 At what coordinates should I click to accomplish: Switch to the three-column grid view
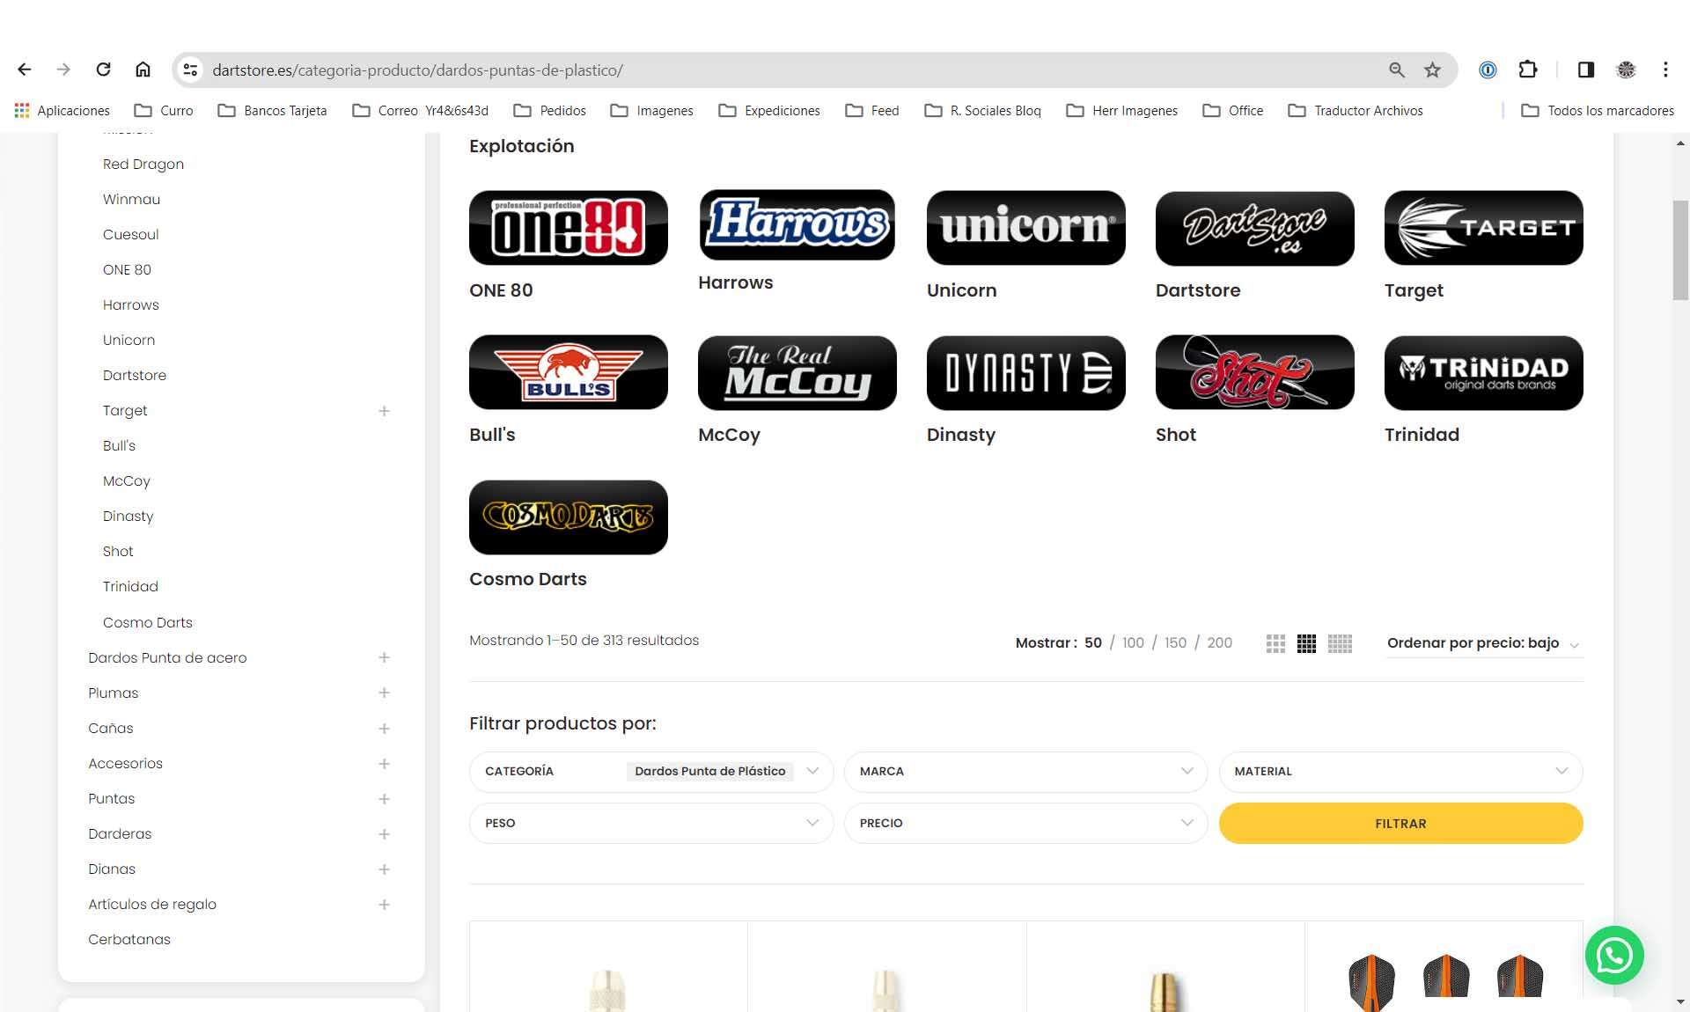[1275, 643]
